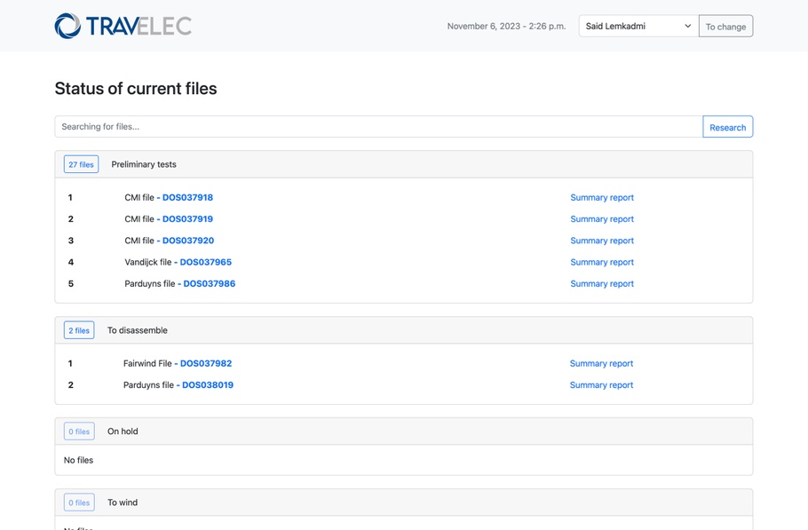View Summary report for DOS038019
This screenshot has height=530, width=808.
pos(601,385)
